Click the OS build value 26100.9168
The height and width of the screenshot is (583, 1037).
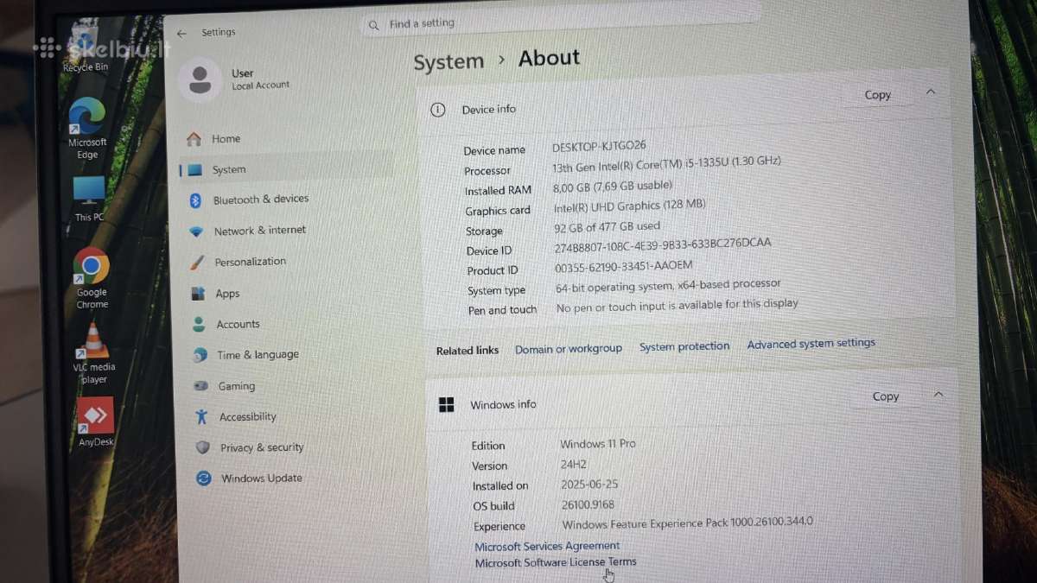(x=588, y=505)
